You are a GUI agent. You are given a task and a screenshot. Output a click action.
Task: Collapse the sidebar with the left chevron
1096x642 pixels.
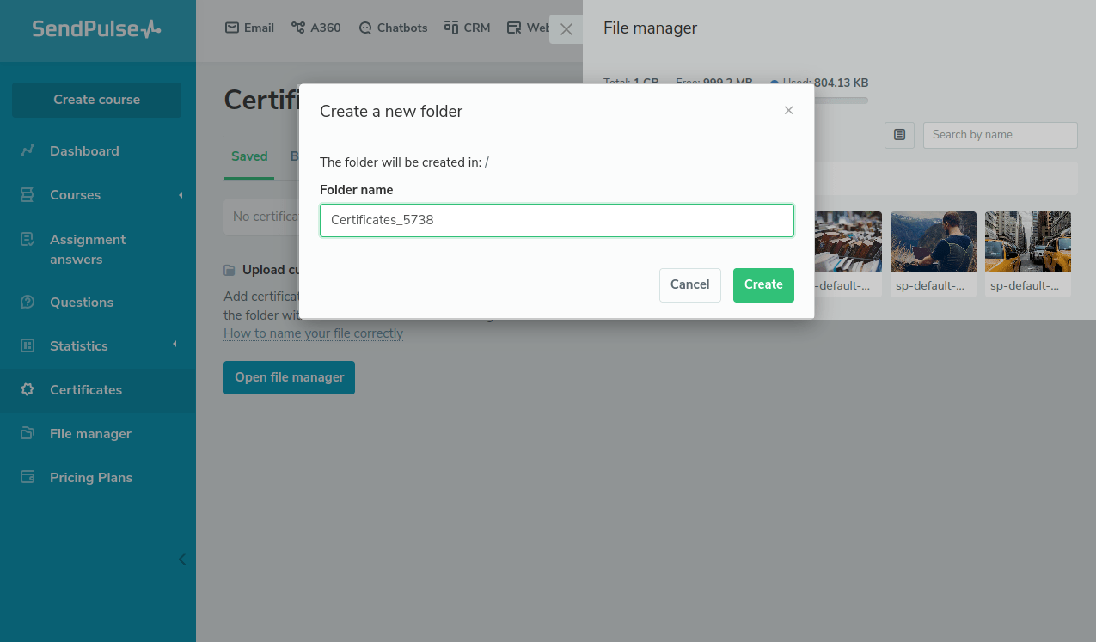pos(181,559)
